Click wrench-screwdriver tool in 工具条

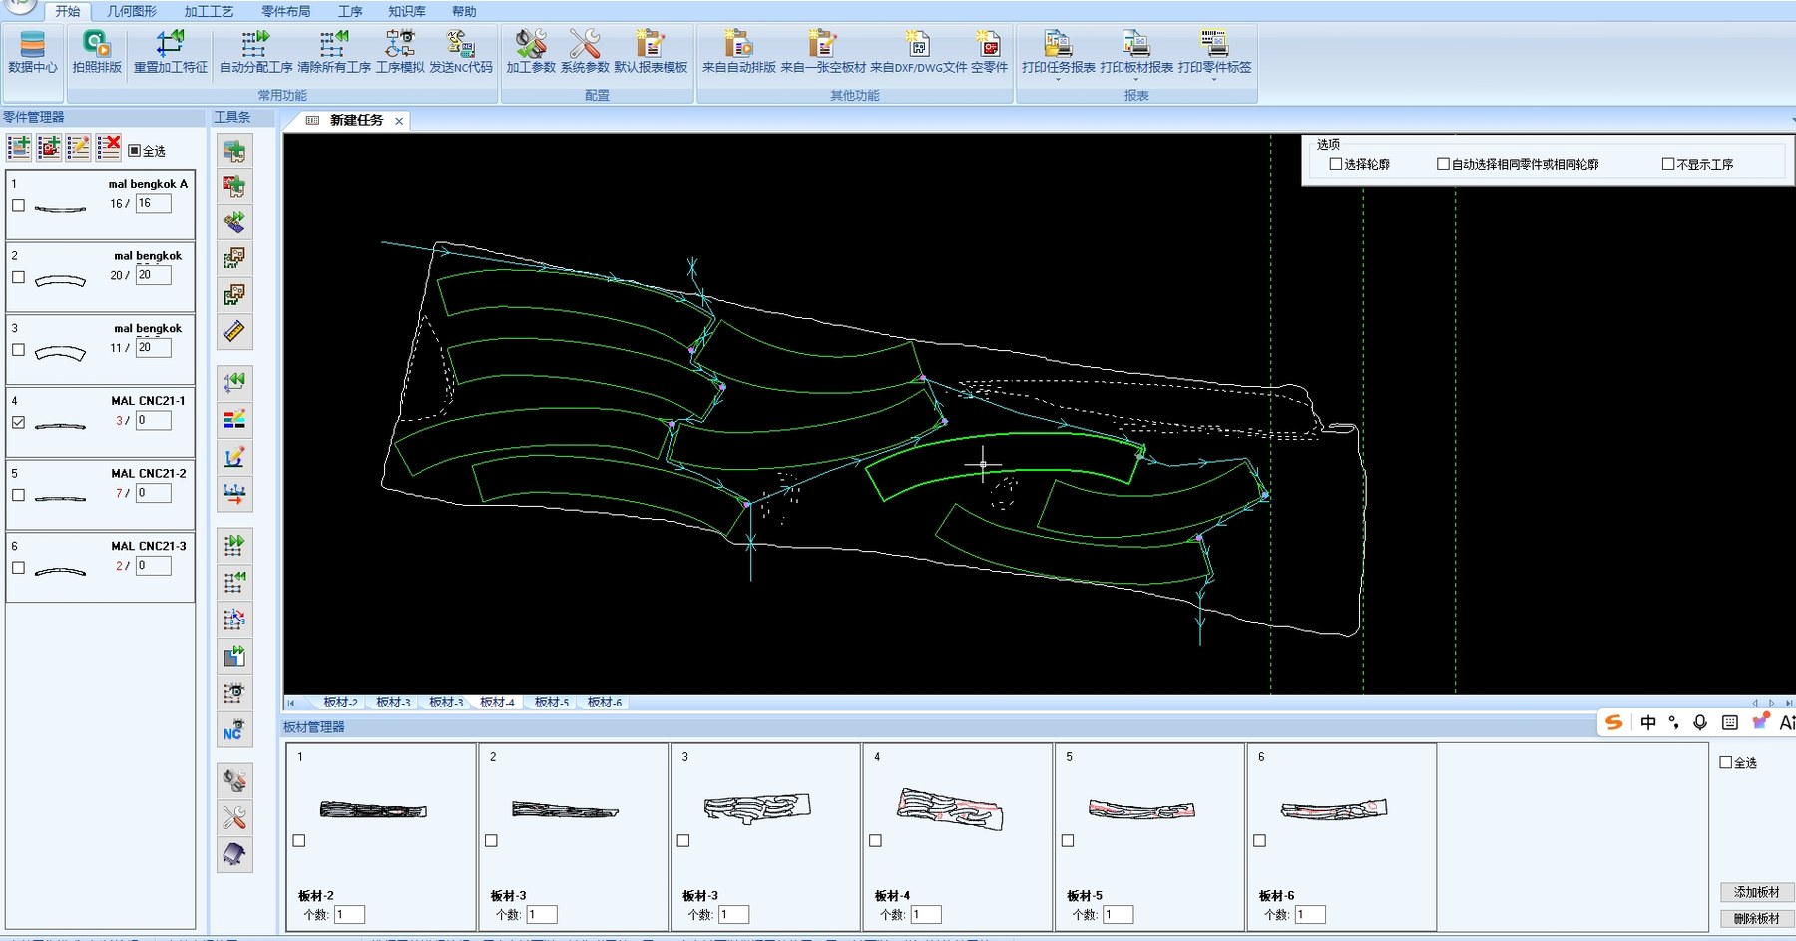pyautogui.click(x=234, y=818)
